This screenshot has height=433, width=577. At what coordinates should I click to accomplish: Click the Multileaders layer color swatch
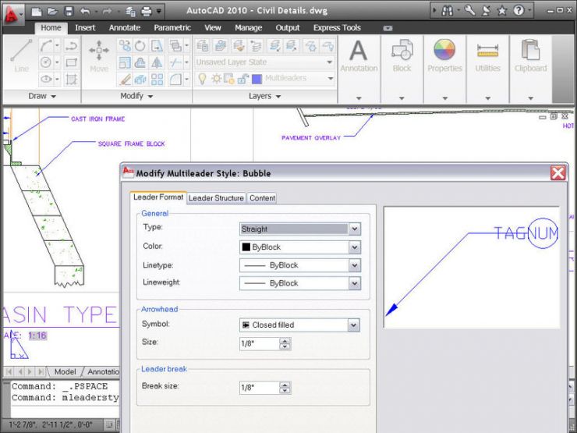pyautogui.click(x=257, y=79)
